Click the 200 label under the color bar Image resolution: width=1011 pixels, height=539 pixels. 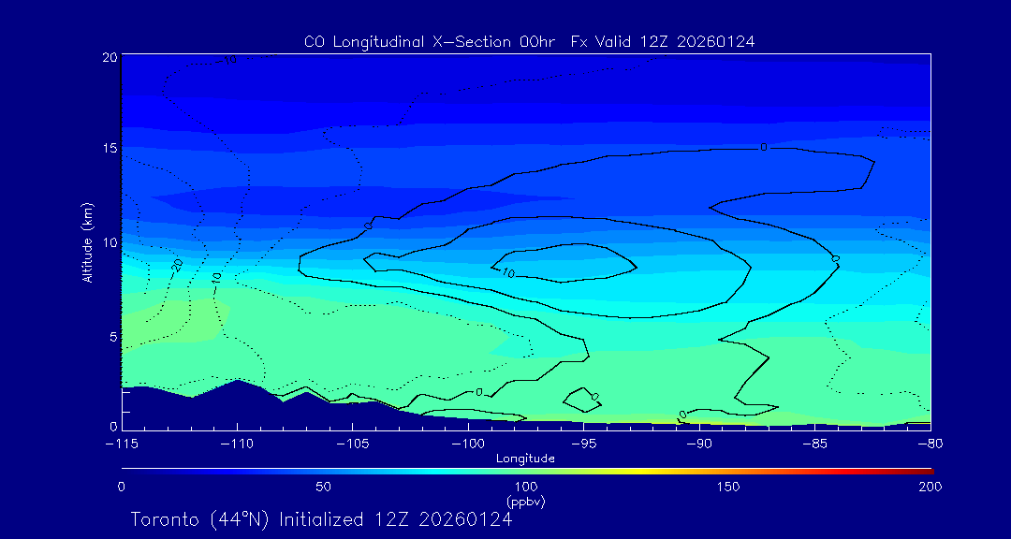[930, 487]
